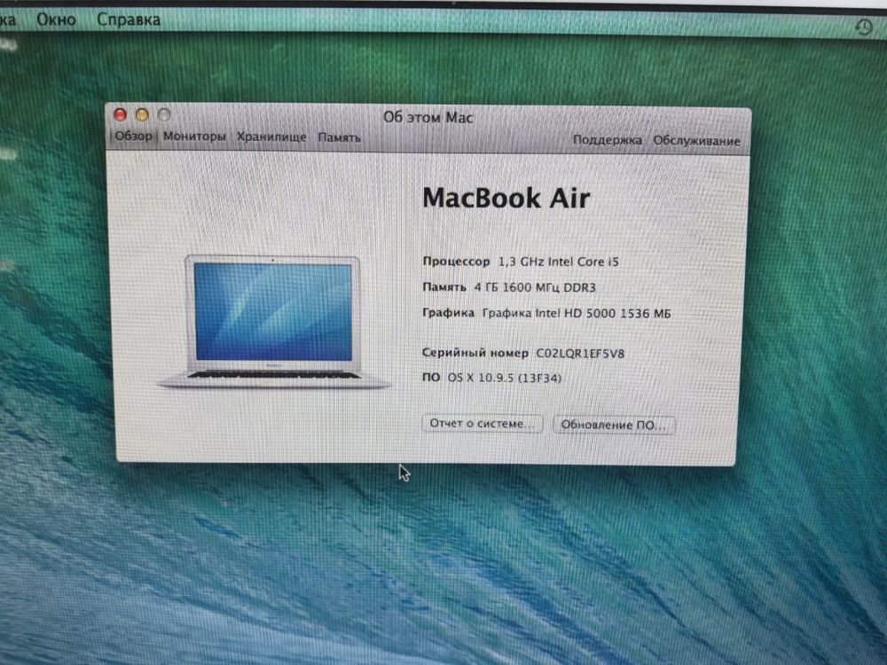Click the disabled gray zoom button

164,115
